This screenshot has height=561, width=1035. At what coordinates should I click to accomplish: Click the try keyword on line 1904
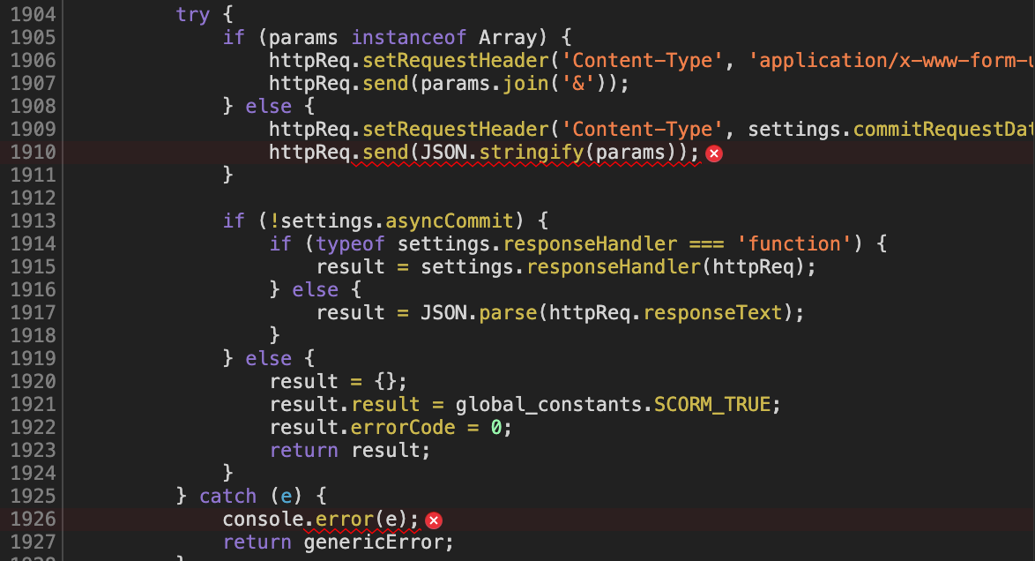click(193, 14)
